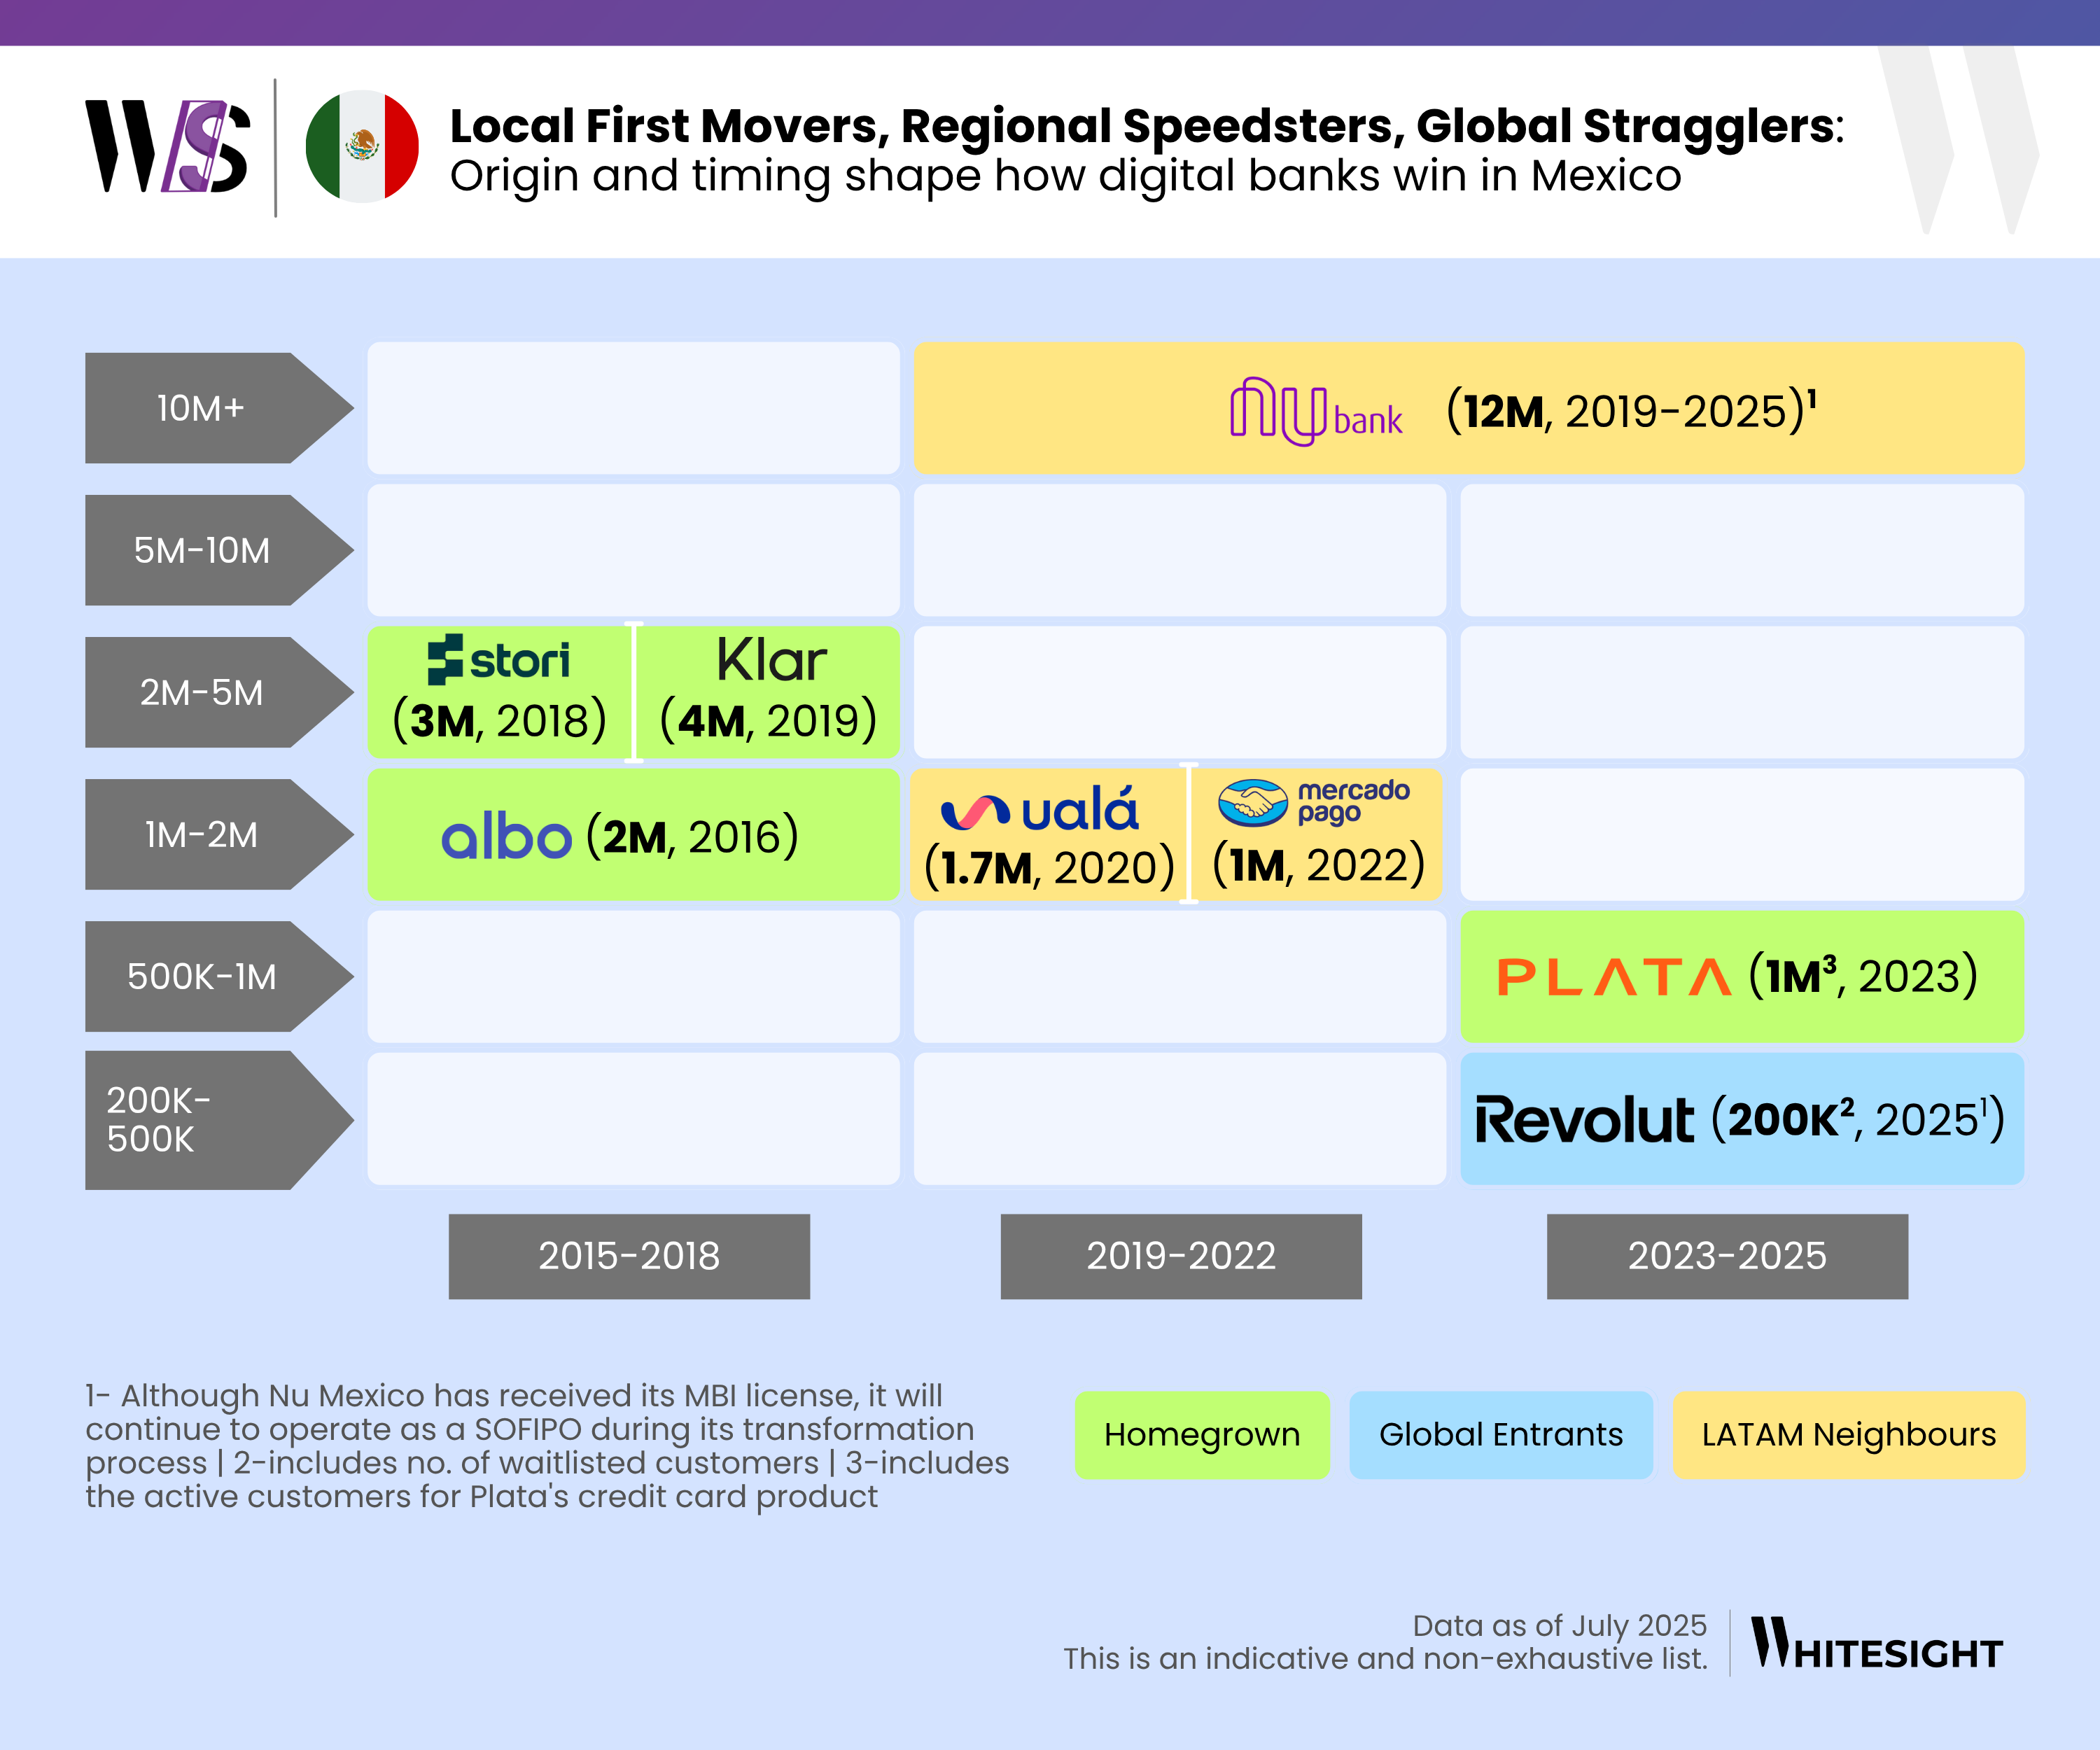This screenshot has width=2100, height=1750.
Task: Click the WS logo in header
Action: 167,146
